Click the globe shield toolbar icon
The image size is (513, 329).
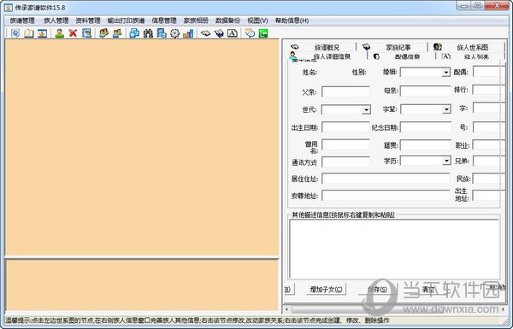coord(15,33)
